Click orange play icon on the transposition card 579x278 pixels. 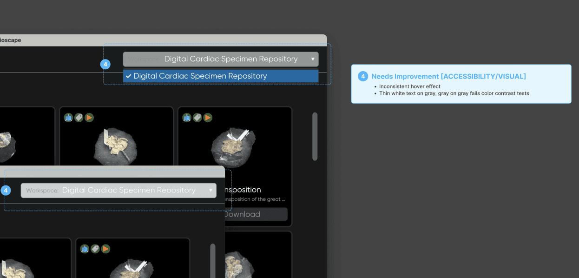(x=208, y=118)
